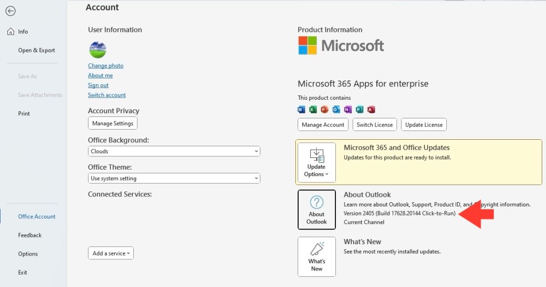Select Office Account in the sidebar

[37, 217]
